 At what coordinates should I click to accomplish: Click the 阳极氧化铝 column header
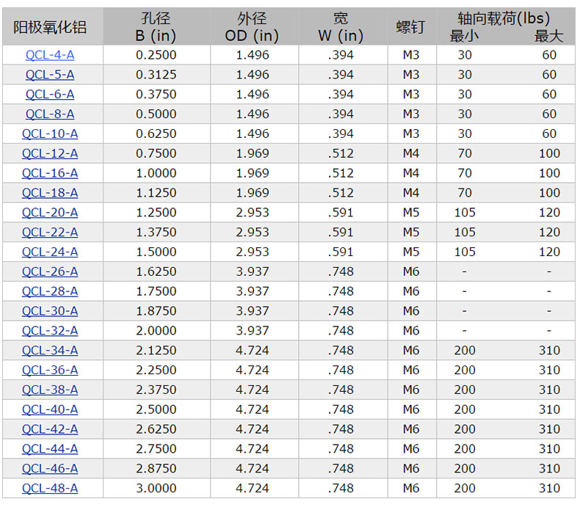point(50,27)
